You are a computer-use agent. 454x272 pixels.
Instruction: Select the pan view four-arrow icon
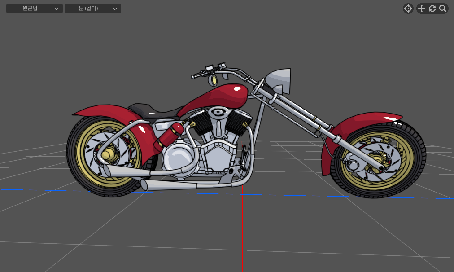421,9
